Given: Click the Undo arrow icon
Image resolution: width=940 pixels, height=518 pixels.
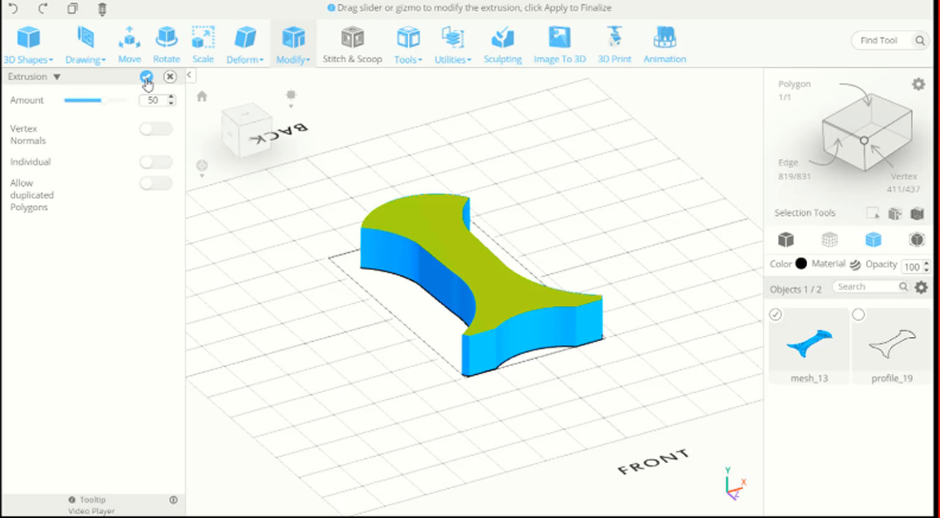Looking at the screenshot, I should click(12, 9).
